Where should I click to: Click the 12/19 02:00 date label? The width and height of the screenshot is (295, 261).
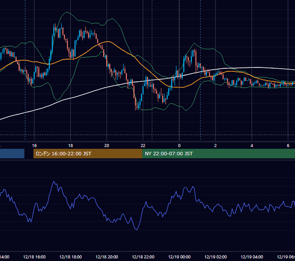[x=216, y=257]
